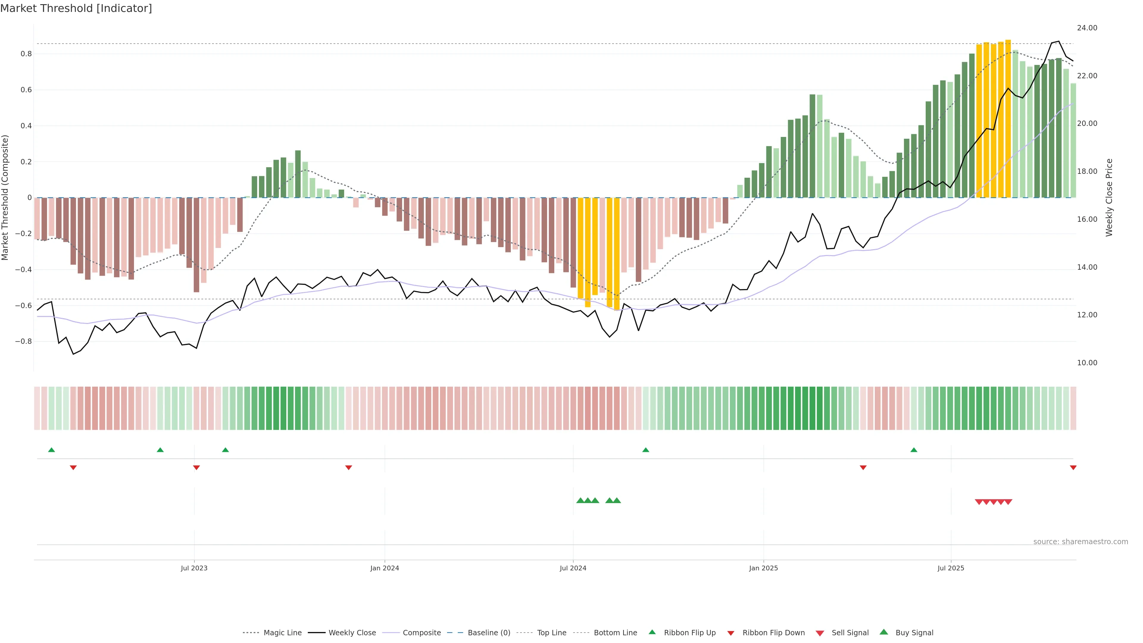
Task: Click the Market Threshold [Indicator] chart title
Action: (76, 8)
